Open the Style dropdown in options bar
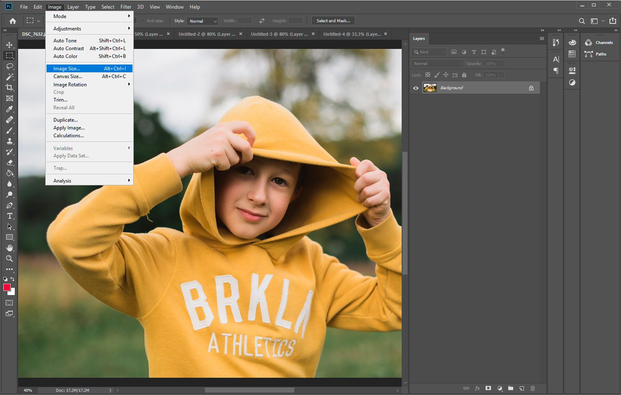Screen dimensions: 621x395 tap(202, 21)
